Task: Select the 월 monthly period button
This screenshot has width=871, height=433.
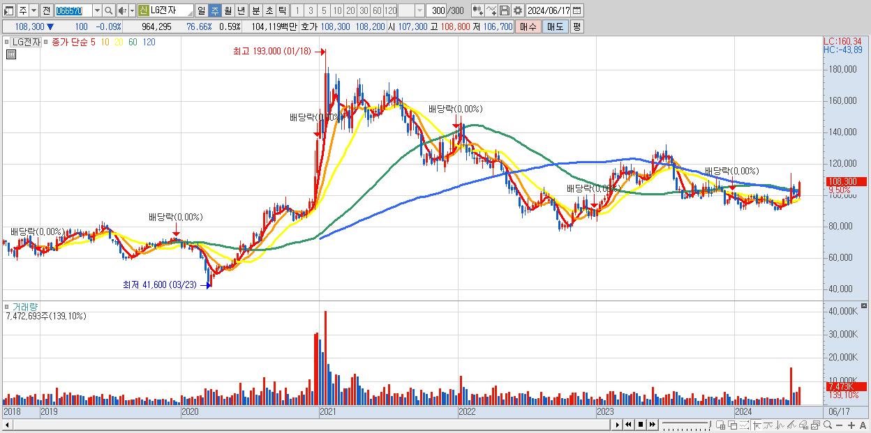Action: (x=228, y=10)
